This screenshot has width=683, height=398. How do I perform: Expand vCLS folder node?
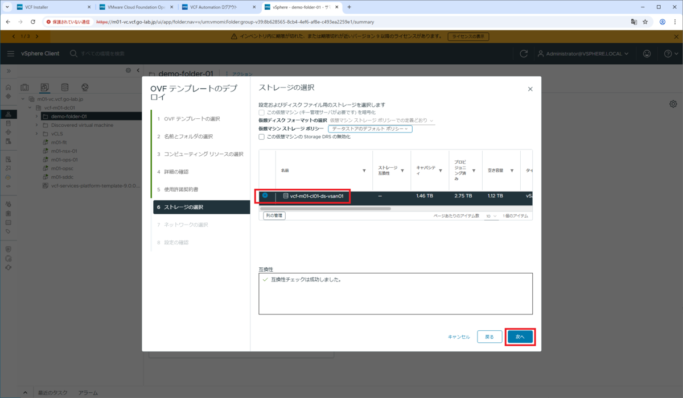pyautogui.click(x=37, y=134)
